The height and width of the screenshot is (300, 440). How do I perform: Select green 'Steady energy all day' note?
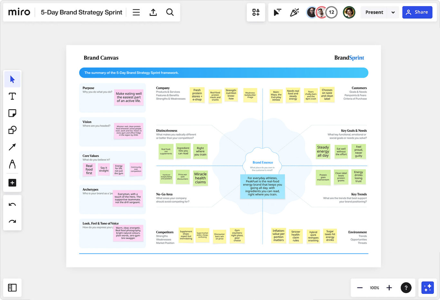323,151
